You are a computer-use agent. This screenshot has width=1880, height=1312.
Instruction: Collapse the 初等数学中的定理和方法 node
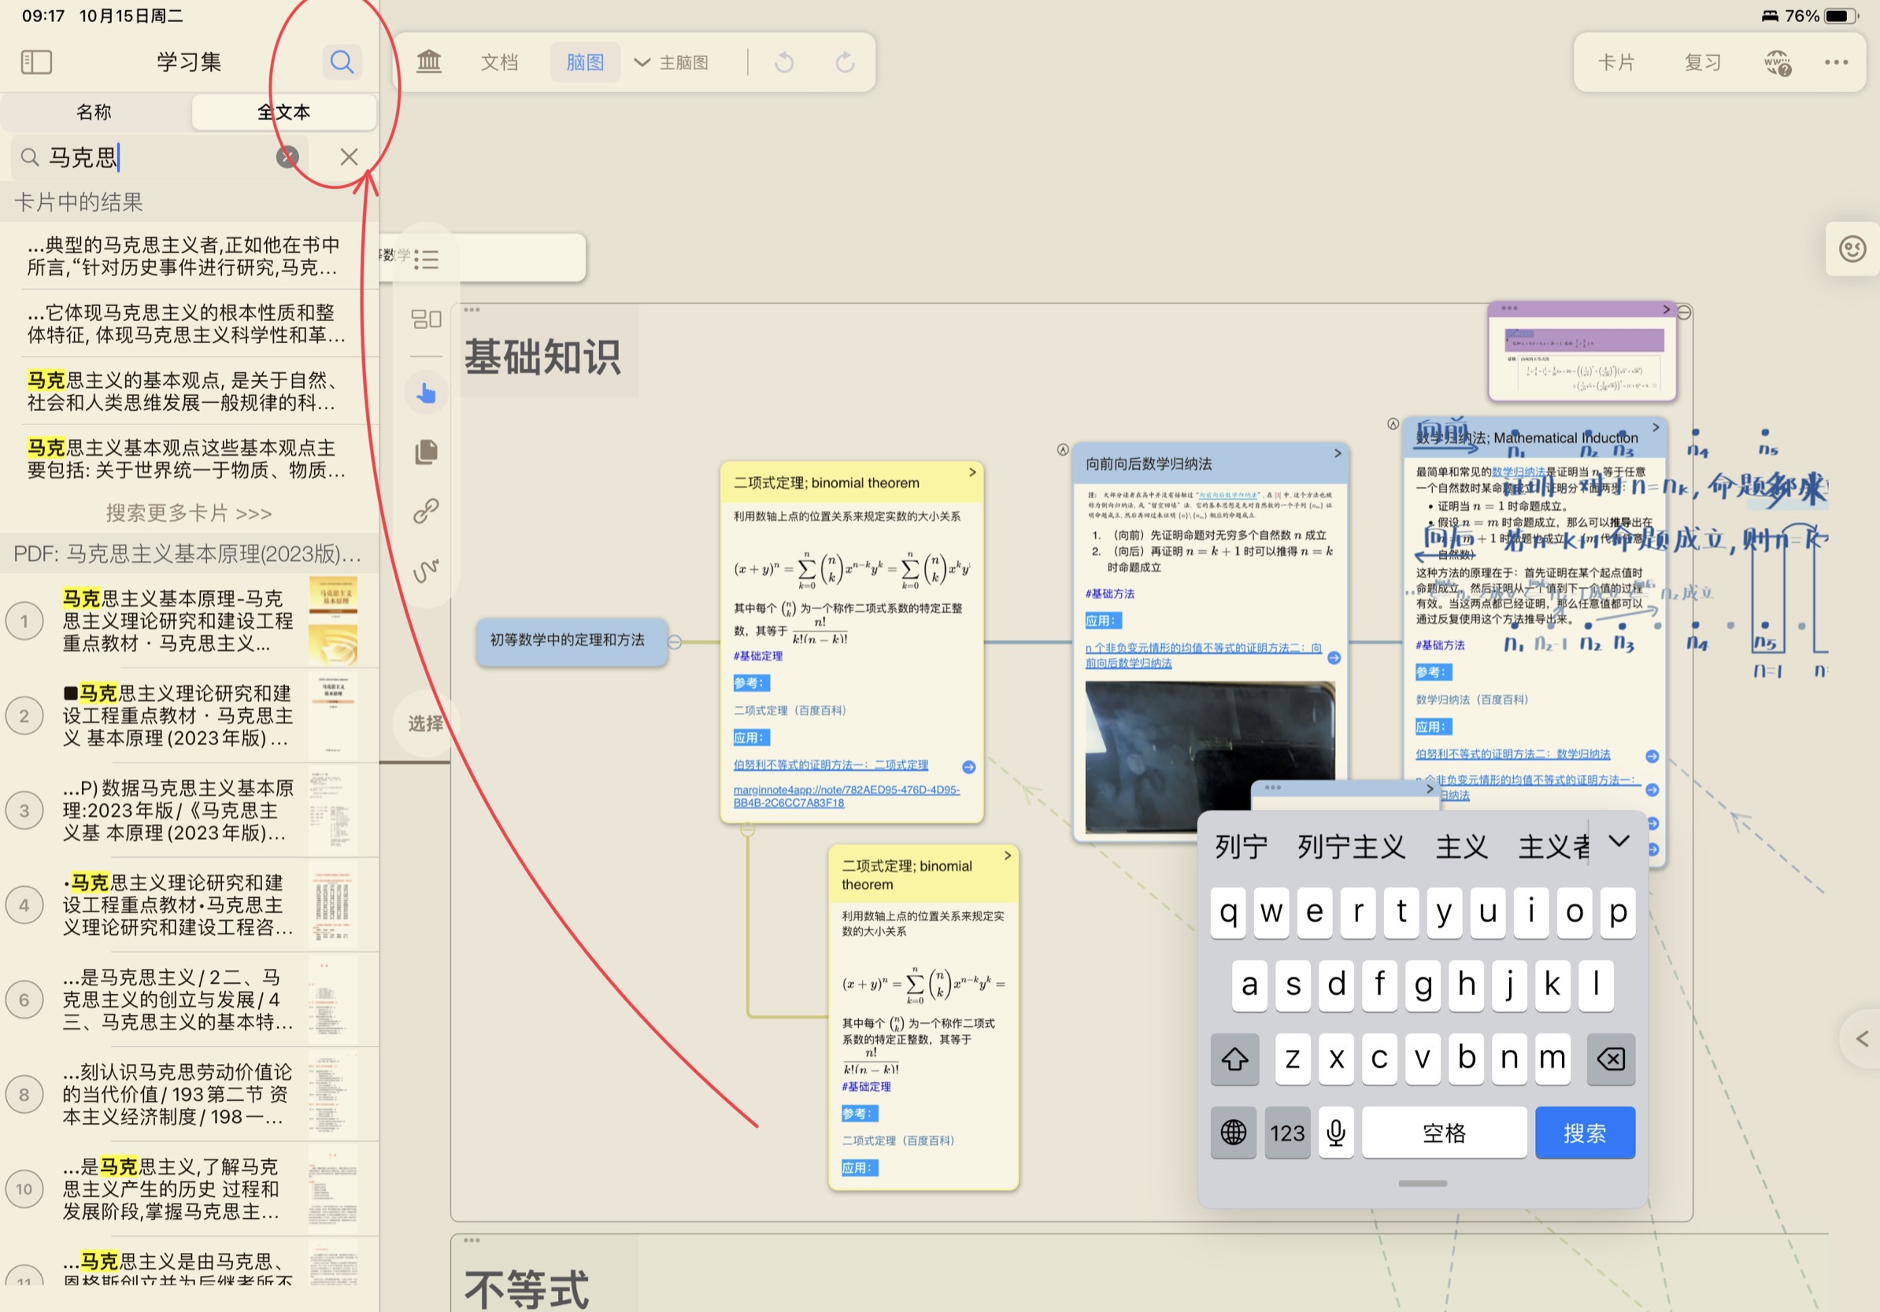tap(674, 641)
